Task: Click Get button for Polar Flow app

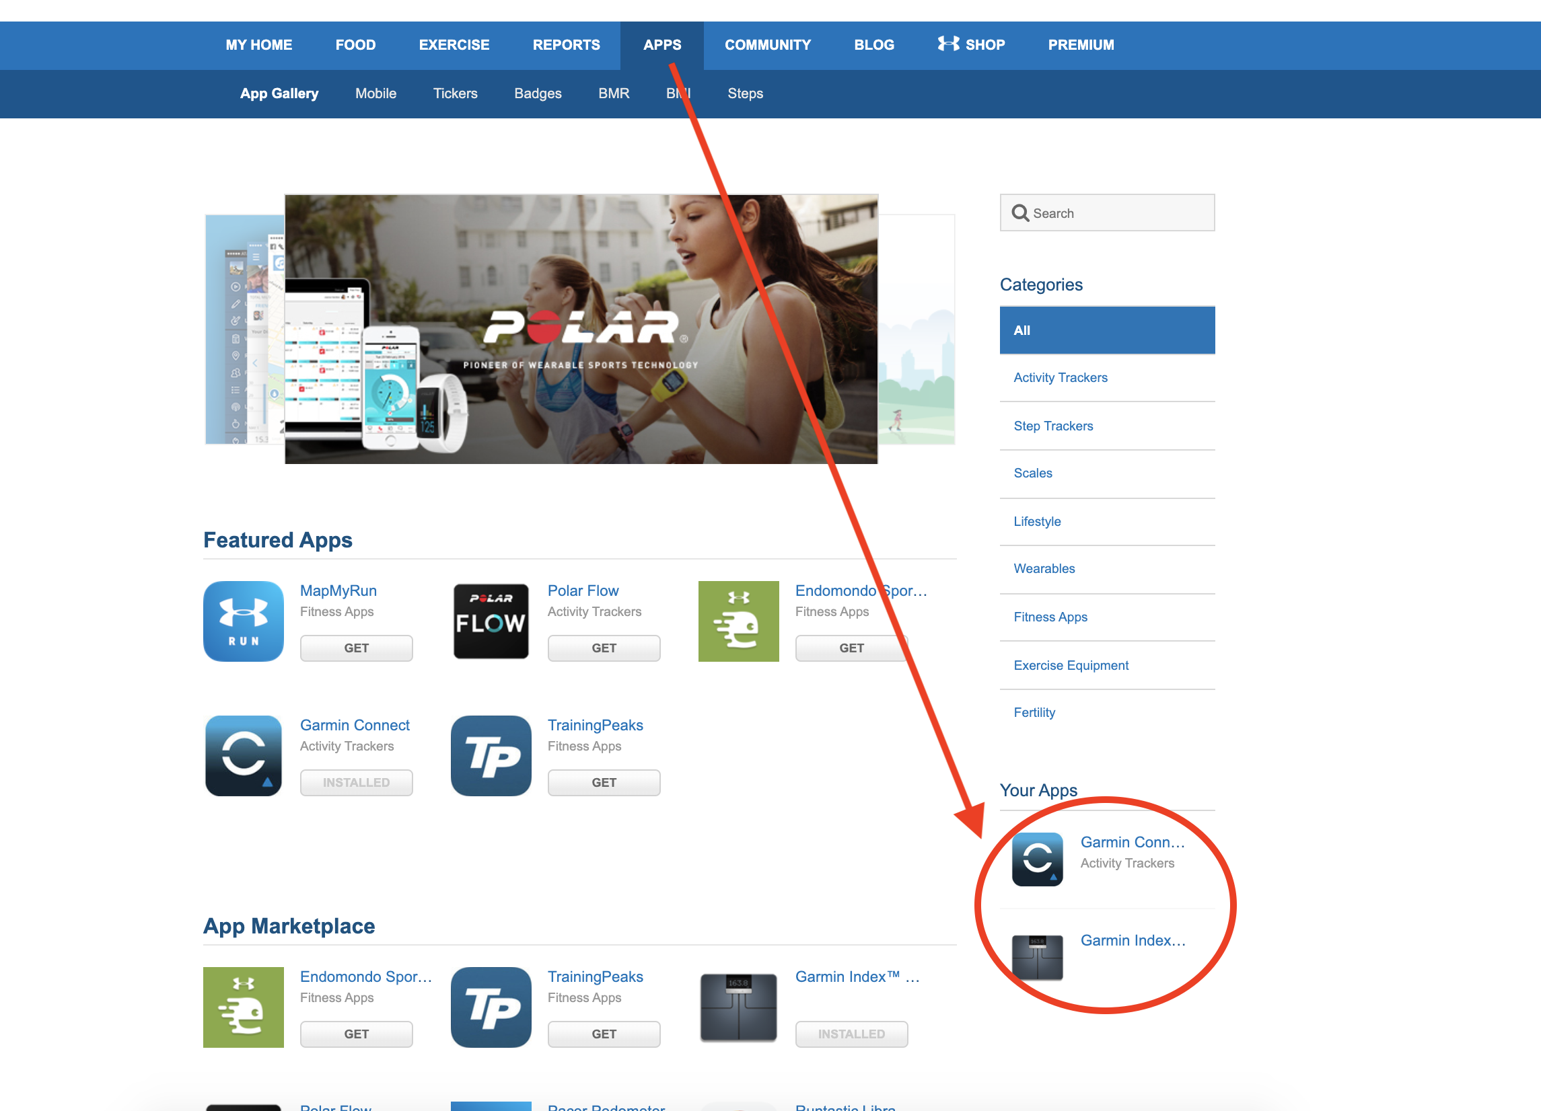Action: (604, 648)
